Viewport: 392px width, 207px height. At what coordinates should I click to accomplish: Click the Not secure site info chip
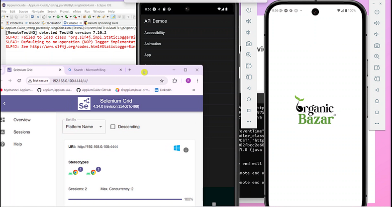(38, 80)
